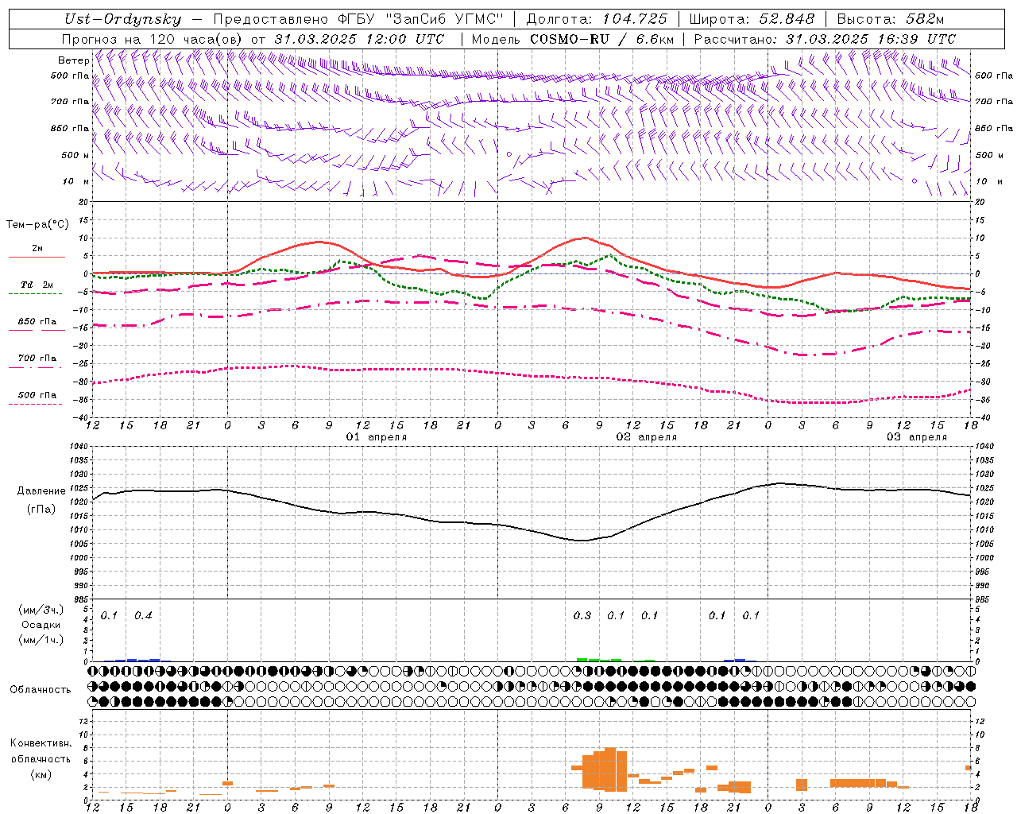Click the '(мм/3ч.)' precipitation unit label
1017x814 pixels.
(41, 610)
